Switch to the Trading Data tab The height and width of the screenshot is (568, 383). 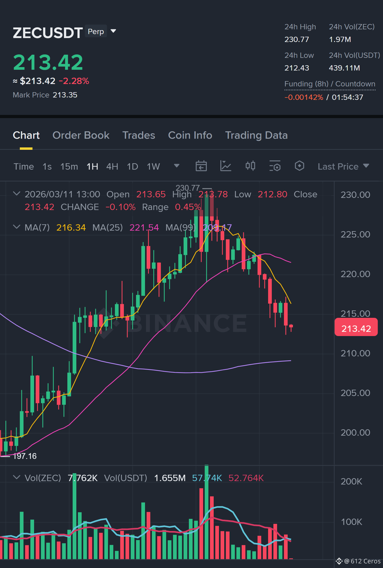coord(256,135)
